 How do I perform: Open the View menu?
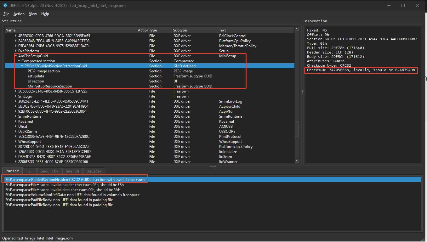[x=33, y=14]
